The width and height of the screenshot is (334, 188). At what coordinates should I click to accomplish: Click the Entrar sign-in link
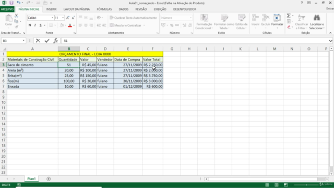330,8
